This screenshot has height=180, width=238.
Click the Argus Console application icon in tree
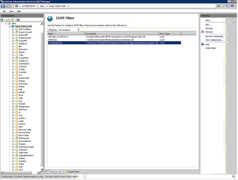(x=17, y=32)
